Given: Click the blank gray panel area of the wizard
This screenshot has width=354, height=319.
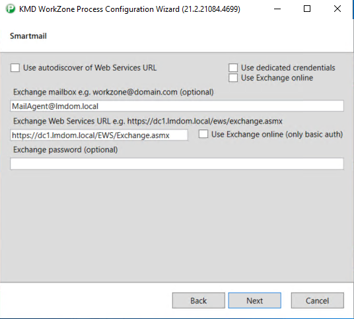Looking at the screenshot, I should (x=177, y=226).
